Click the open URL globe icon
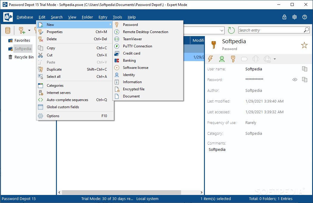The height and width of the screenshot is (203, 313). [x=256, y=59]
